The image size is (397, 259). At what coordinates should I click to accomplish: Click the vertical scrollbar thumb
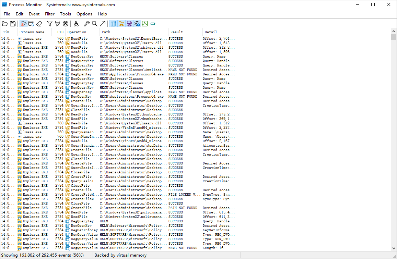tap(394, 37)
